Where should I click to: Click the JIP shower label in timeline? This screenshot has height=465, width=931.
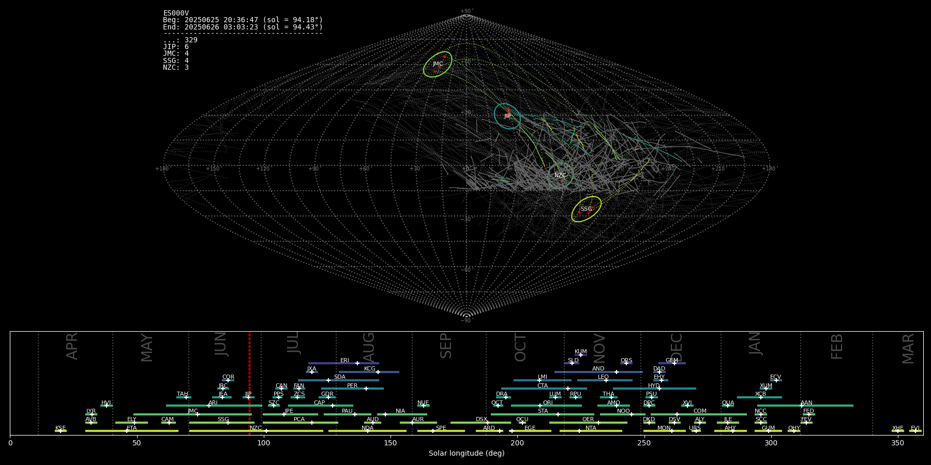pyautogui.click(x=248, y=394)
